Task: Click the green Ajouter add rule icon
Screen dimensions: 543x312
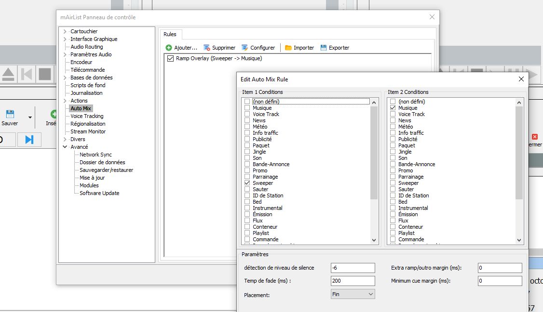Action: coord(169,48)
